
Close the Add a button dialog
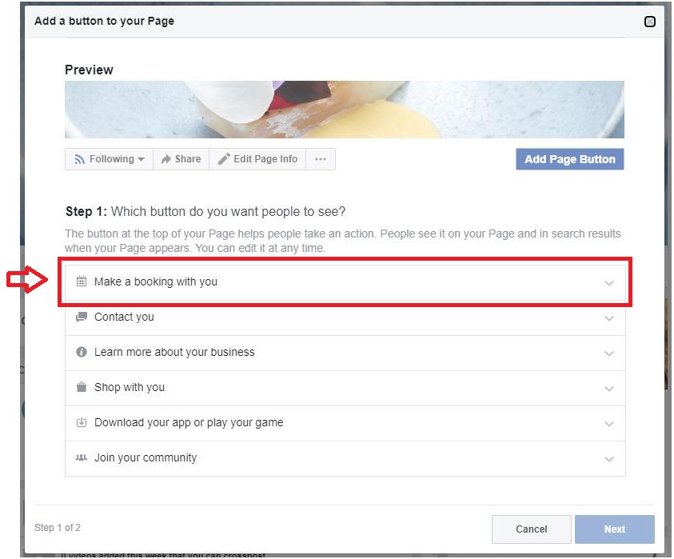coord(650,22)
